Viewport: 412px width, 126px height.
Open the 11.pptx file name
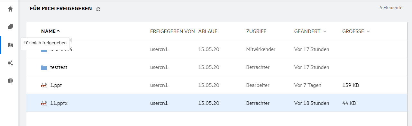[59, 103]
